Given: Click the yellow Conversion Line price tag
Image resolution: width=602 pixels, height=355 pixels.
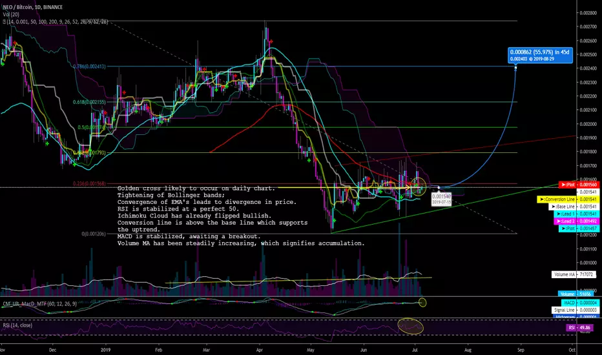Looking at the screenshot, I should tap(568, 199).
